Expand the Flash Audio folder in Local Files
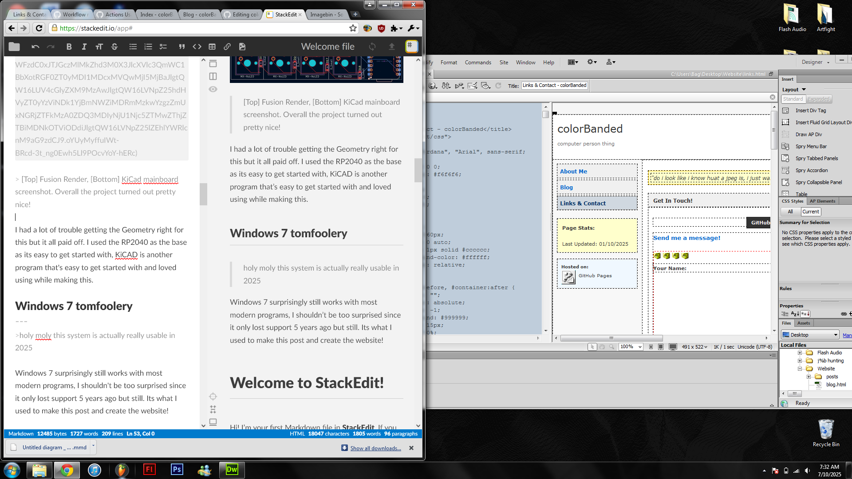Image resolution: width=852 pixels, height=479 pixels. (800, 353)
